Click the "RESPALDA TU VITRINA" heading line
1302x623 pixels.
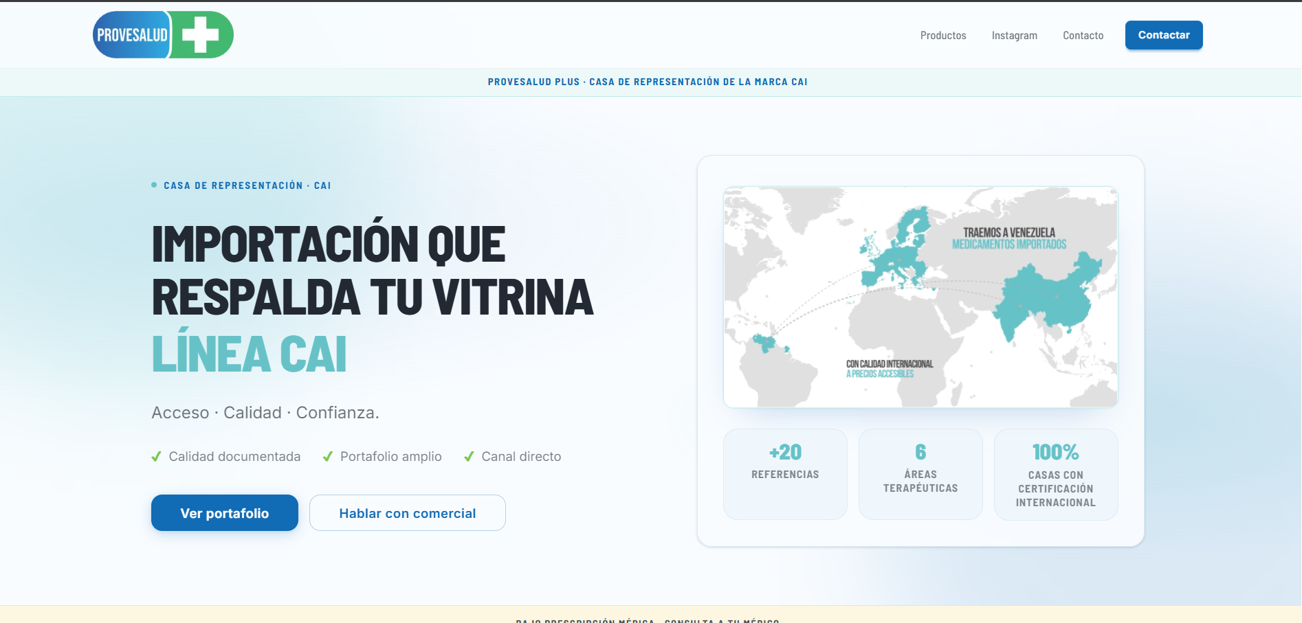tap(373, 297)
